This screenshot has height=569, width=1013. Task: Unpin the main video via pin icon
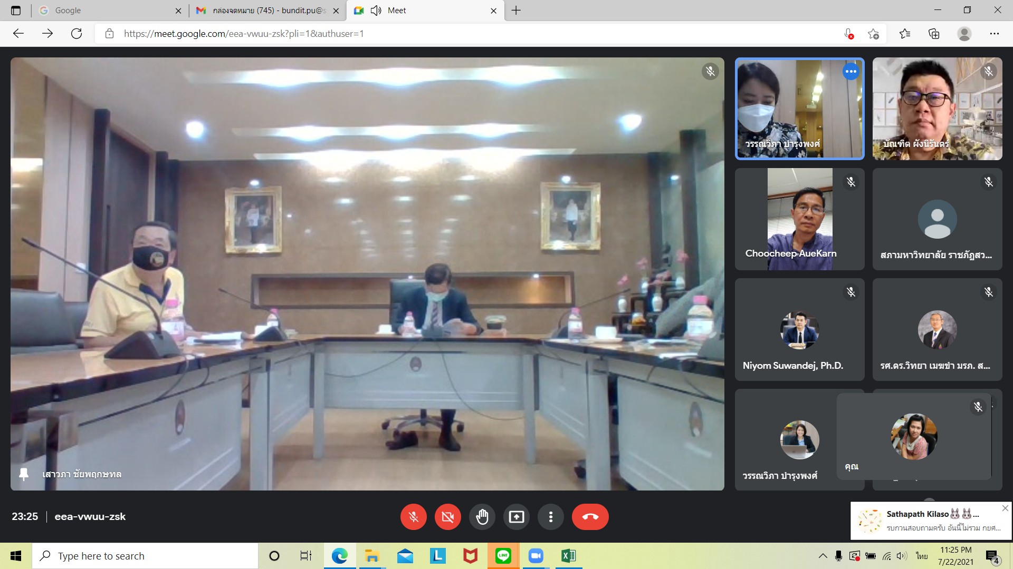pyautogui.click(x=24, y=474)
